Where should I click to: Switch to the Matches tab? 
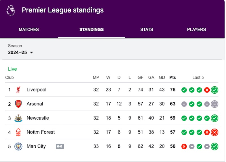(29, 30)
